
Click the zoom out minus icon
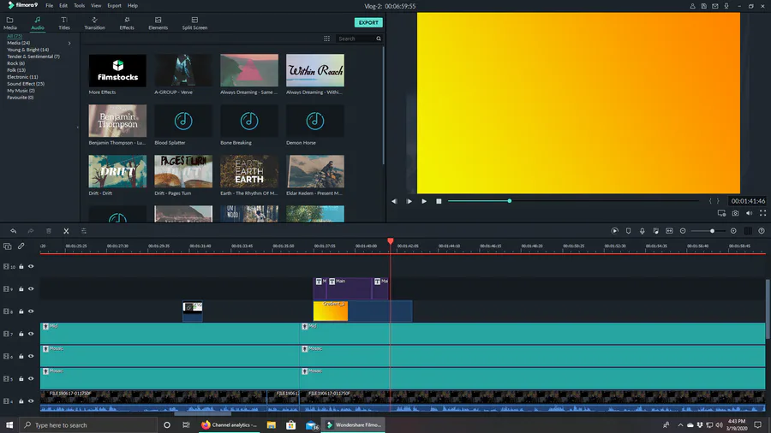coord(683,231)
